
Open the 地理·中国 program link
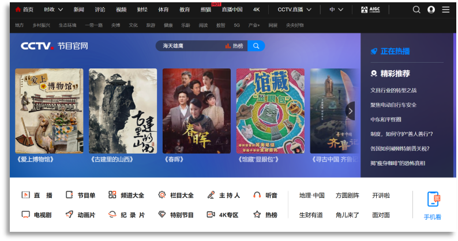311,195
